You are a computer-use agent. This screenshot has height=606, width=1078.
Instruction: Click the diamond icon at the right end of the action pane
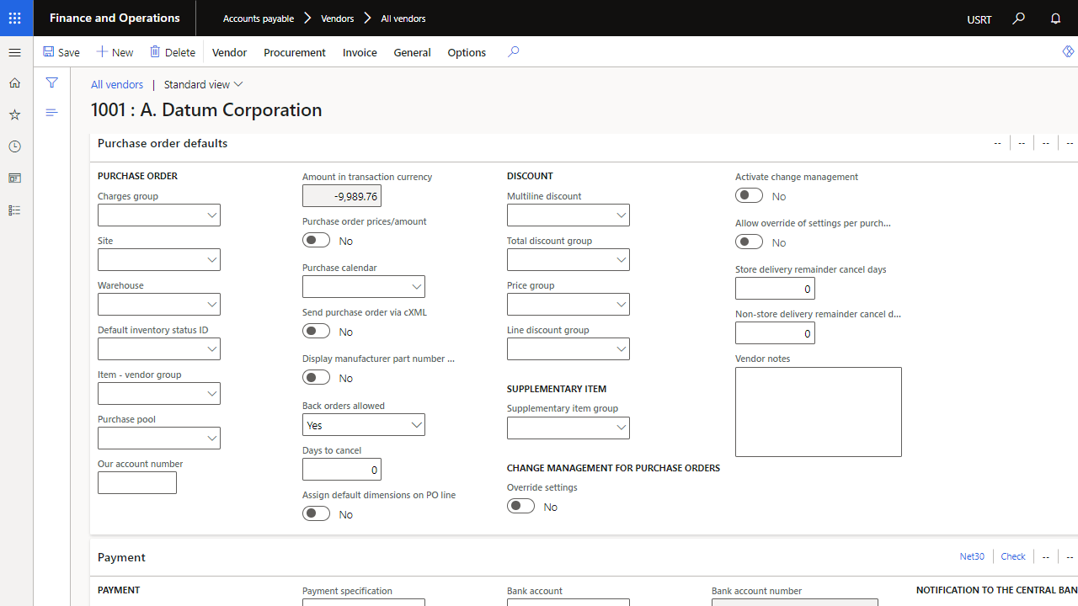click(1068, 52)
